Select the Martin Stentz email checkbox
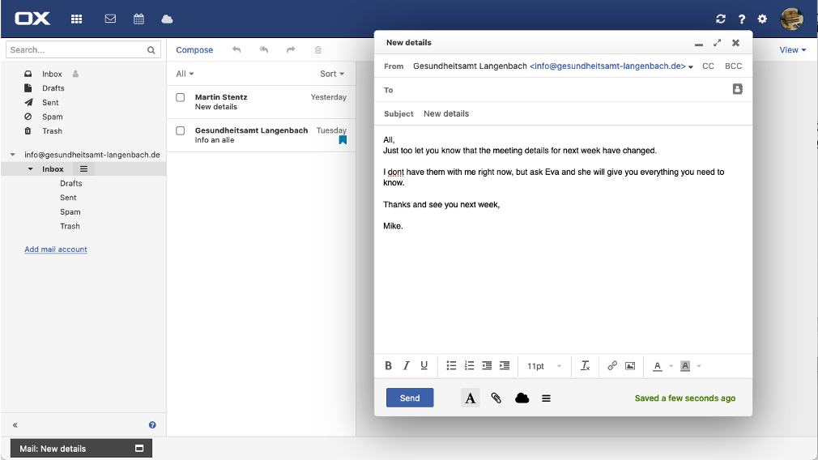The width and height of the screenshot is (818, 460). click(181, 97)
